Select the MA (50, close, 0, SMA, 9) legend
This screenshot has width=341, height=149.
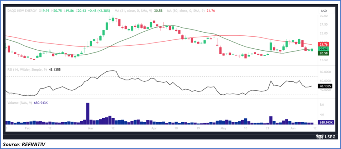(186, 11)
